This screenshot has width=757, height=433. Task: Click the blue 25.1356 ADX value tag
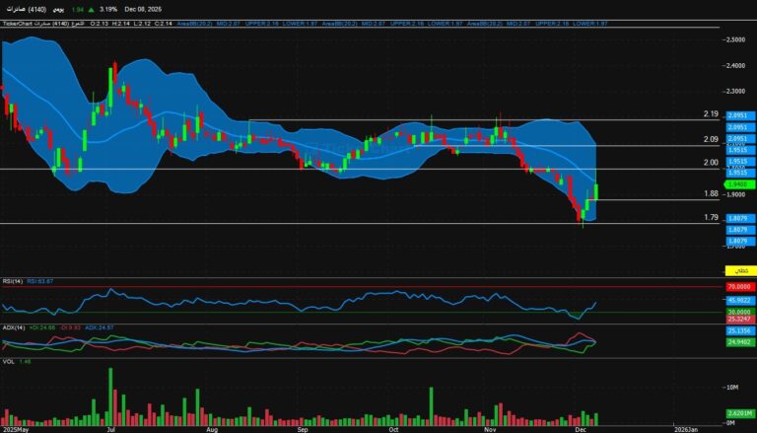738,331
